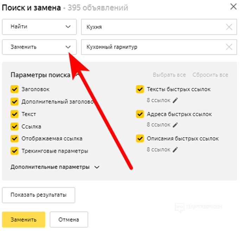This screenshot has height=231, width=240.
Task: Clear the Кухонный гарнитур replacement field
Action: point(229,47)
